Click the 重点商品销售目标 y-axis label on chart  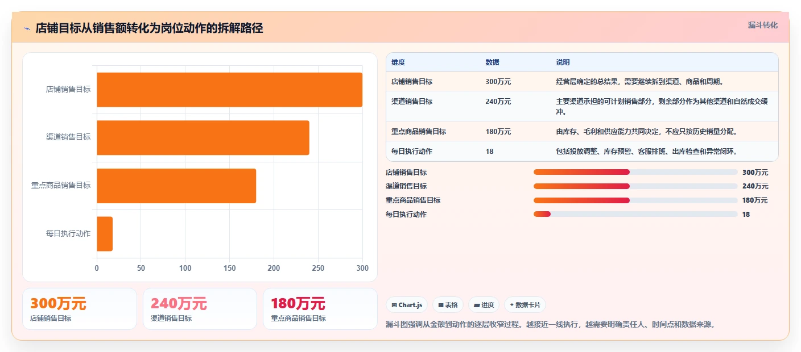[x=61, y=186]
